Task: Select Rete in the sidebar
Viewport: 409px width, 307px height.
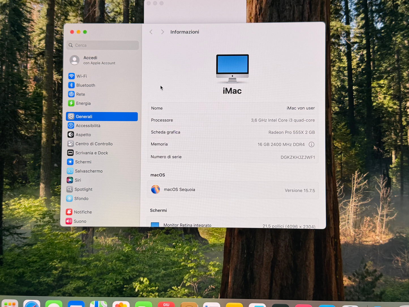Action: 76,94
